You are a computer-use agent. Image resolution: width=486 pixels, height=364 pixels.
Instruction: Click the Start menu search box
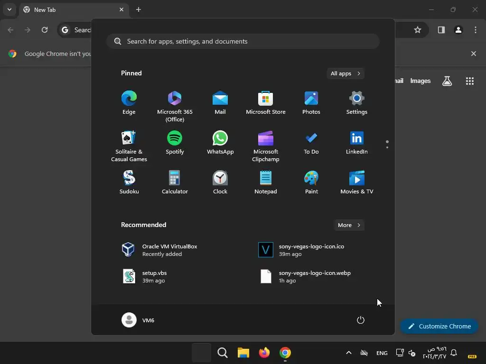tap(243, 41)
